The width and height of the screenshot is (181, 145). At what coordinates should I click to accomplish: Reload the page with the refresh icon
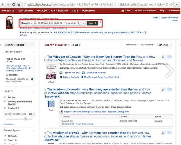[14, 5]
